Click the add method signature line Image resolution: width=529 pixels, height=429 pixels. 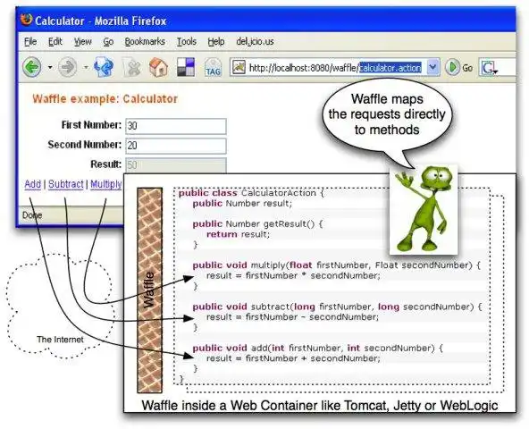click(x=317, y=348)
